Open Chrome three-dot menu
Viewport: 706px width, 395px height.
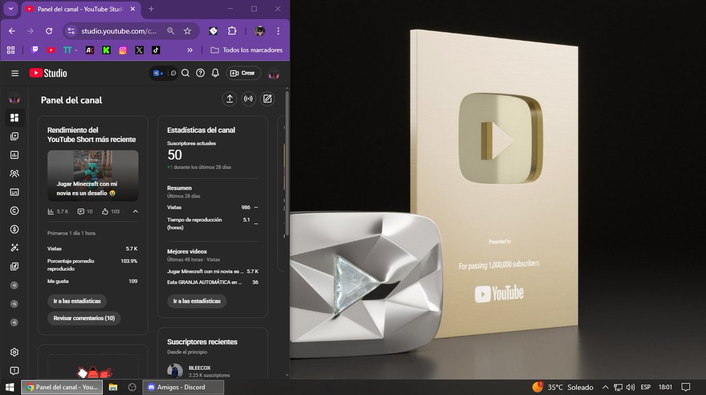click(278, 31)
